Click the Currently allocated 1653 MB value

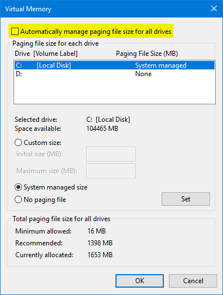100,255
